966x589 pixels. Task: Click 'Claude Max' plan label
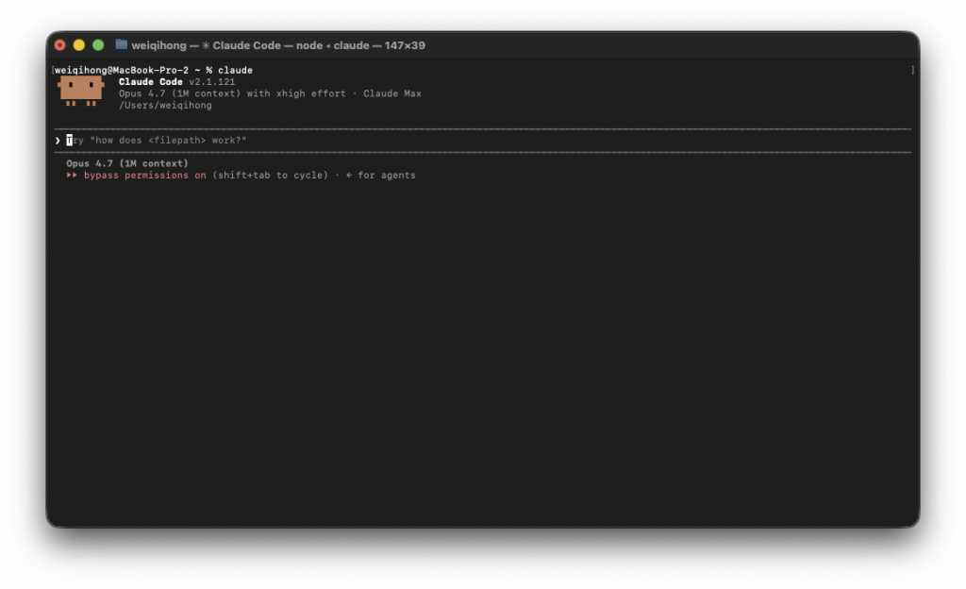click(392, 93)
